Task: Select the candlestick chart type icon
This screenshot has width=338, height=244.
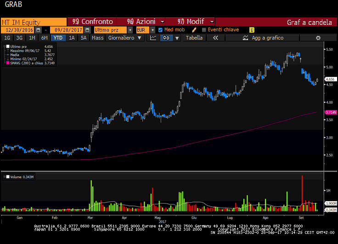Action: click(165, 38)
